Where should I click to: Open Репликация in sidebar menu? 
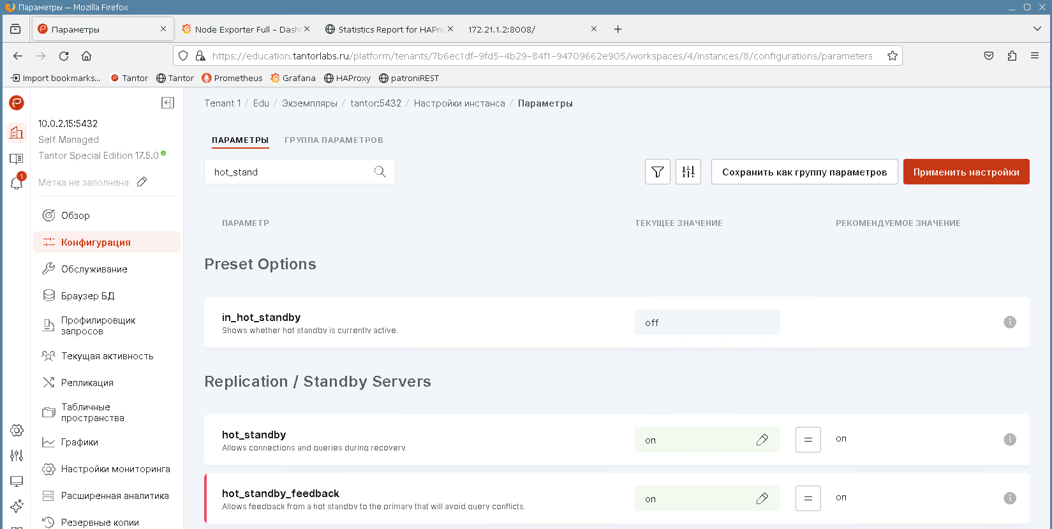[87, 383]
